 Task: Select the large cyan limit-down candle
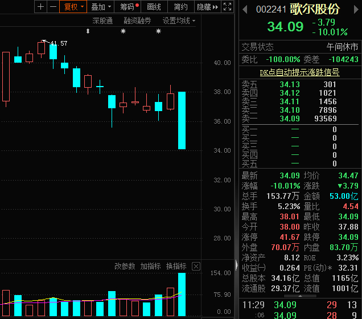(182, 120)
